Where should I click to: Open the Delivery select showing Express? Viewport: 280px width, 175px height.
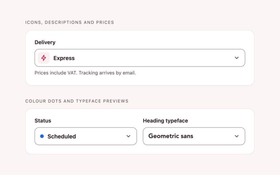tap(140, 58)
